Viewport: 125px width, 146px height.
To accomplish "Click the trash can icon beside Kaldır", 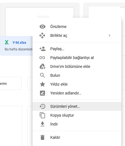I will 42,137.
